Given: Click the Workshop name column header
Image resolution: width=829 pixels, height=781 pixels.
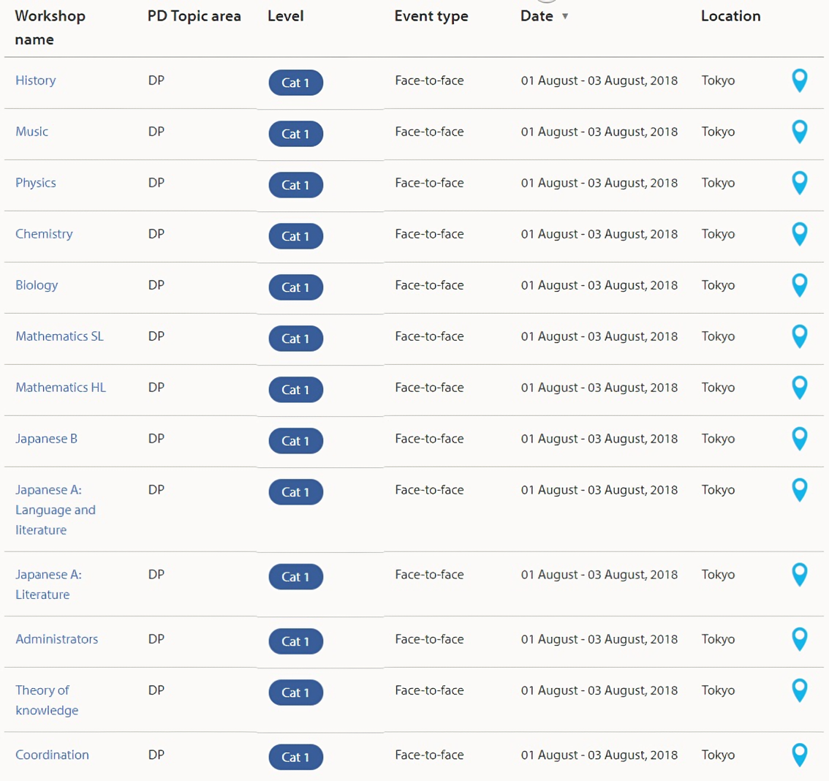Looking at the screenshot, I should (50, 27).
